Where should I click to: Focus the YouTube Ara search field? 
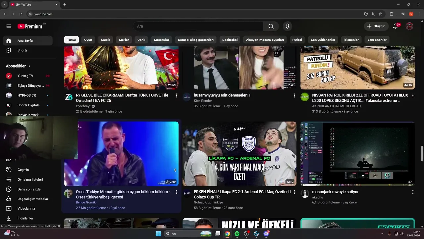point(199,26)
